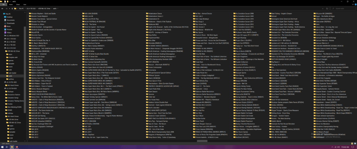Switch to the Home ribbon tab
Viewport: 357px width, 149px height.
[x=11, y=4]
